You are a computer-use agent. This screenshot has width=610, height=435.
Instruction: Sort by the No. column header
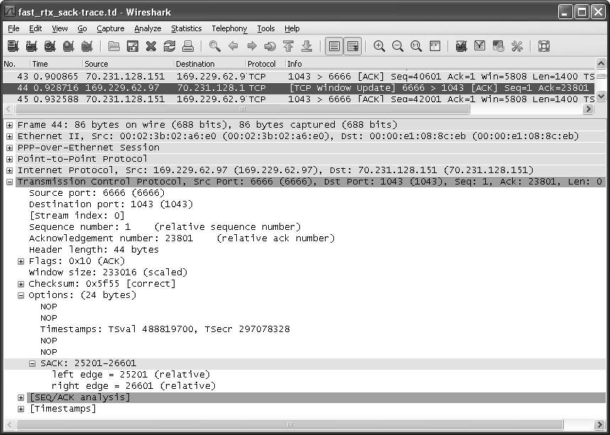pyautogui.click(x=16, y=64)
